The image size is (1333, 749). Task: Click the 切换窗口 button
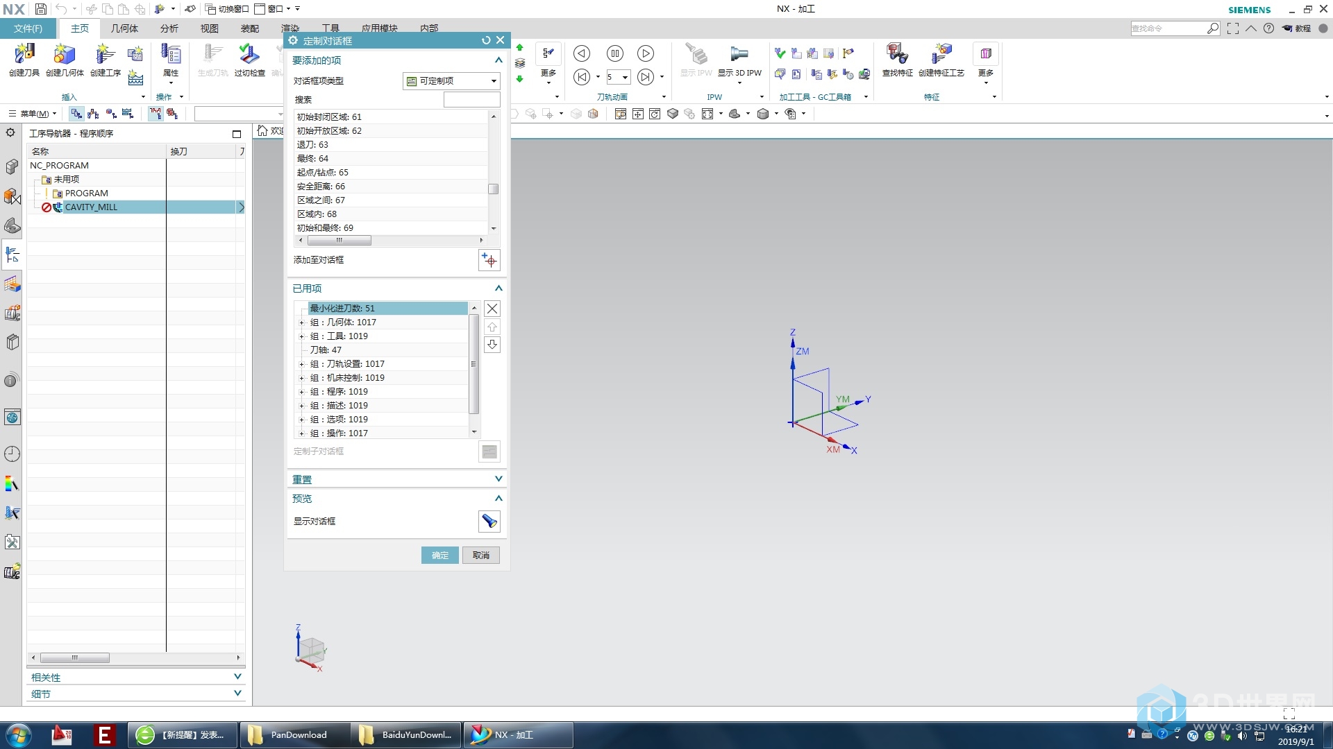pos(227,9)
